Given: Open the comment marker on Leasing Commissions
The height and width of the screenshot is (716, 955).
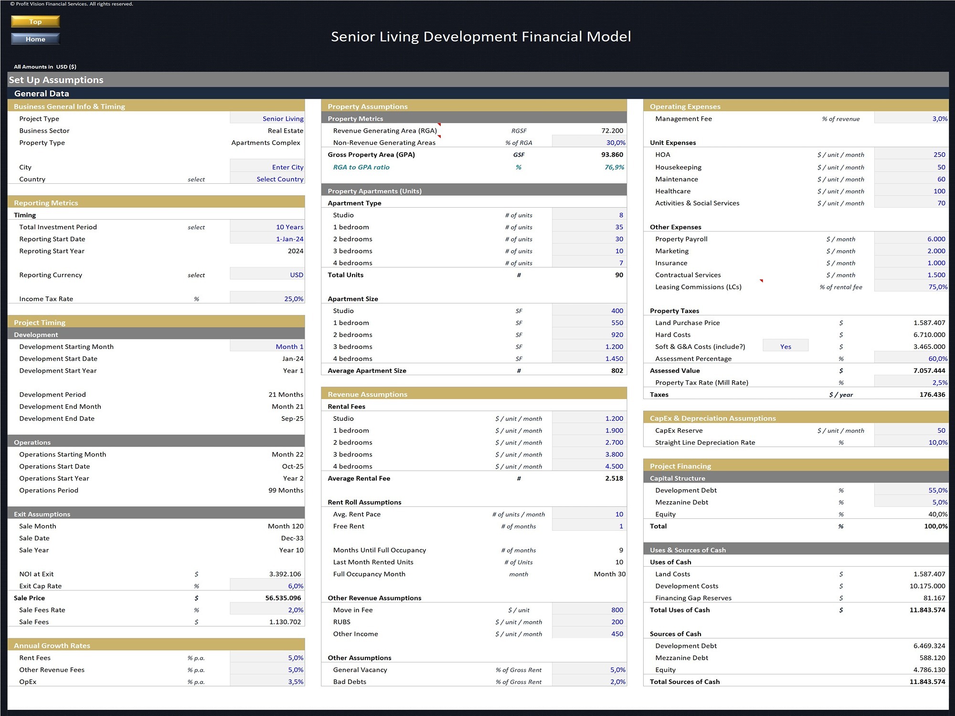Looking at the screenshot, I should pos(761,282).
